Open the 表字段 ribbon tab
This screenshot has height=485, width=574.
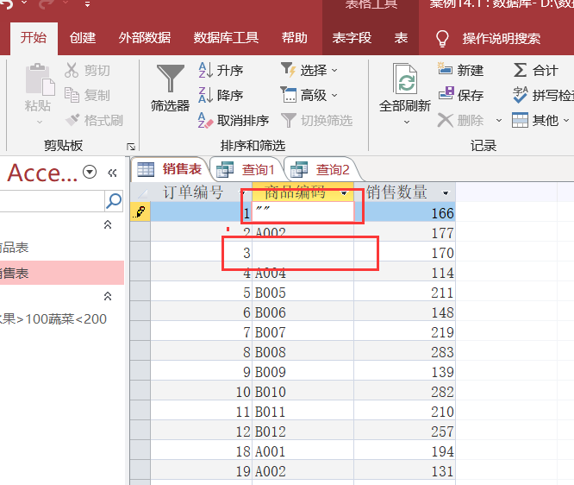pos(352,37)
